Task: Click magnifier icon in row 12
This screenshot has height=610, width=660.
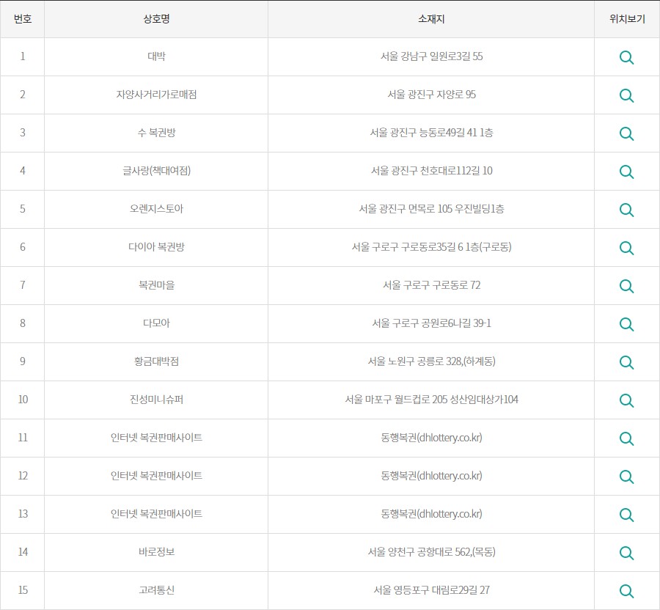Action: pos(626,477)
